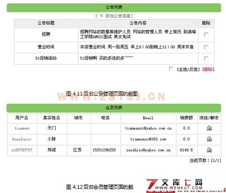Open the tianmen username link

click(22, 128)
